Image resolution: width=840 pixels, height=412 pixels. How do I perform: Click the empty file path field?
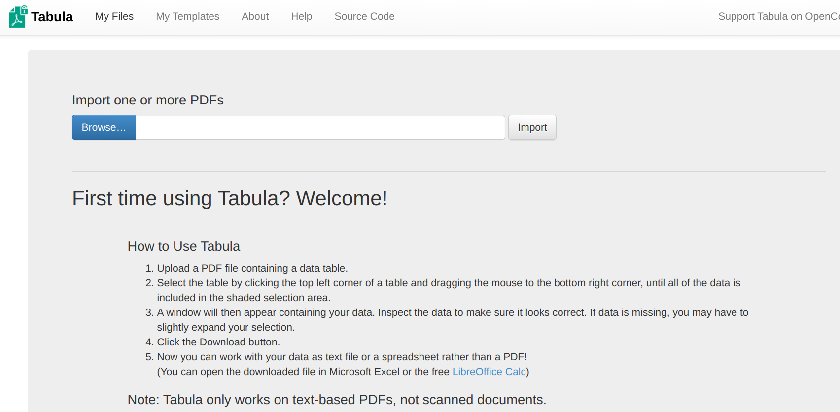pos(320,128)
